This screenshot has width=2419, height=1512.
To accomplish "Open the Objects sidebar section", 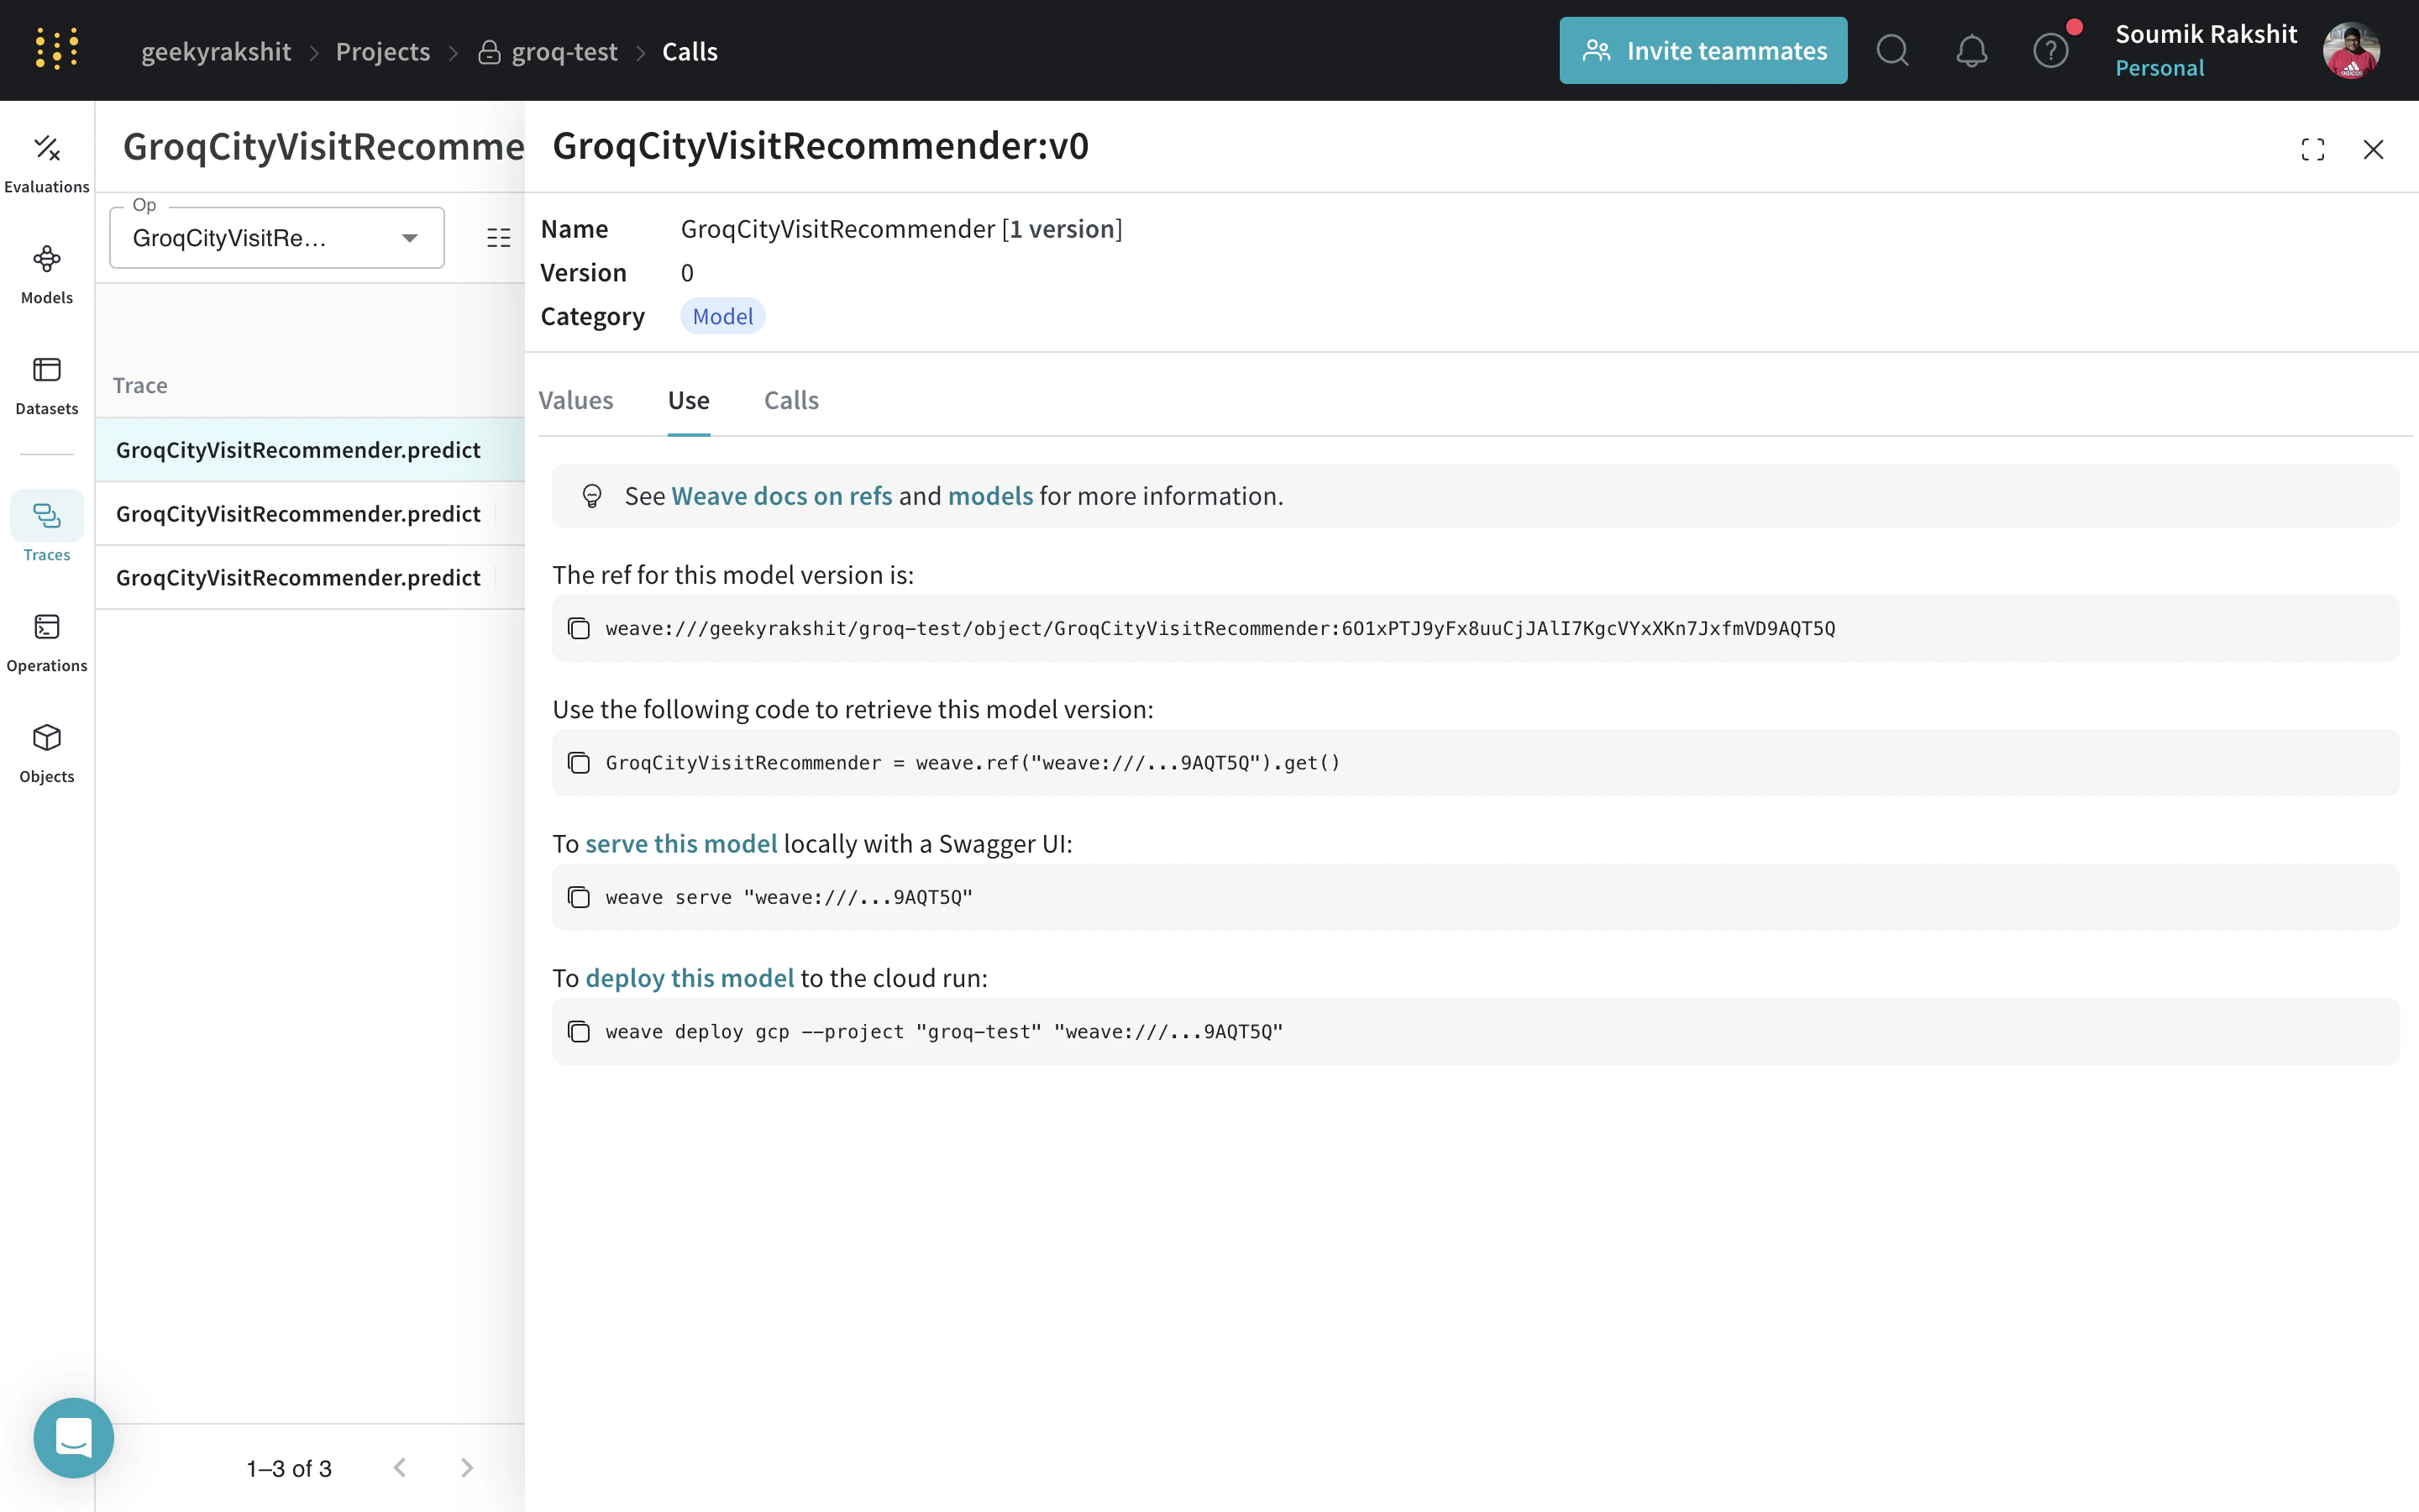I will tap(47, 753).
